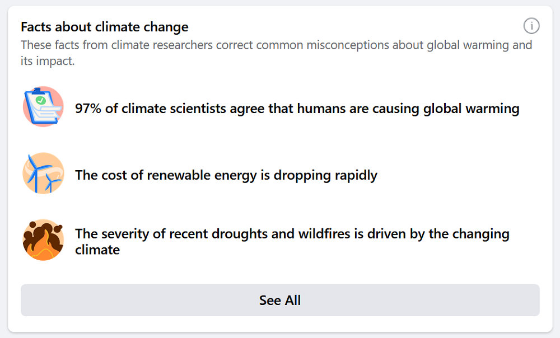Click "its impact." in the description
The image size is (560, 338).
point(48,61)
